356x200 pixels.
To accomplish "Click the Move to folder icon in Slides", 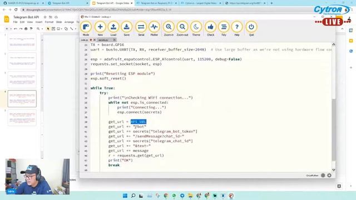I will [x=51, y=17].
